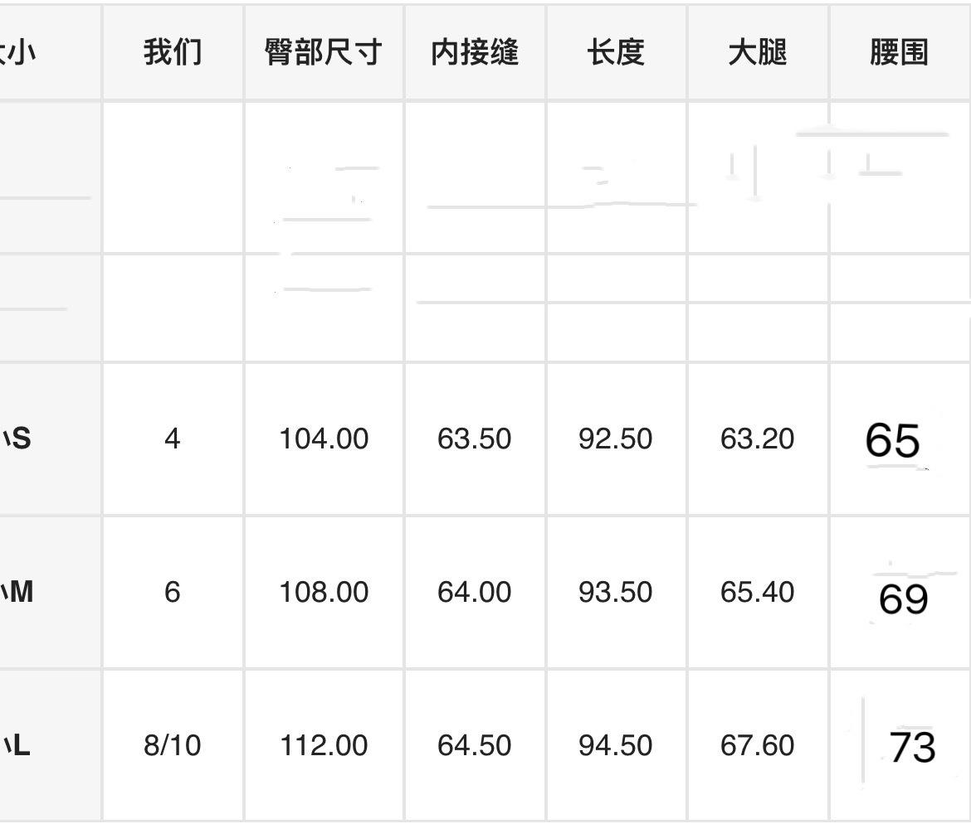971x824 pixels.
Task: Select the size S row label
Action: [18, 439]
